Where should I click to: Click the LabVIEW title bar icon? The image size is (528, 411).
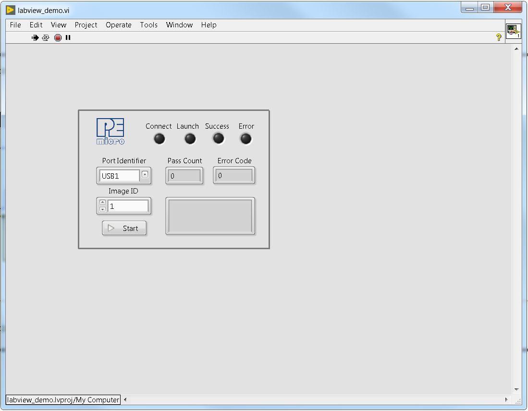(11, 10)
